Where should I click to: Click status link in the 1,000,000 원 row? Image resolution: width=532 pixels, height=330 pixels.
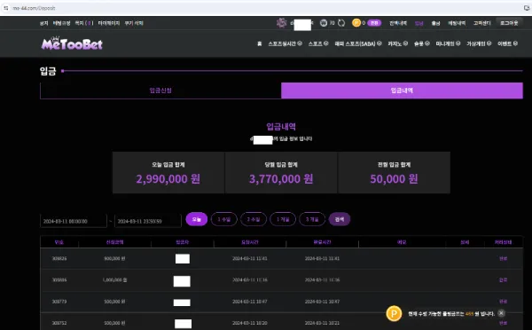pos(503,280)
